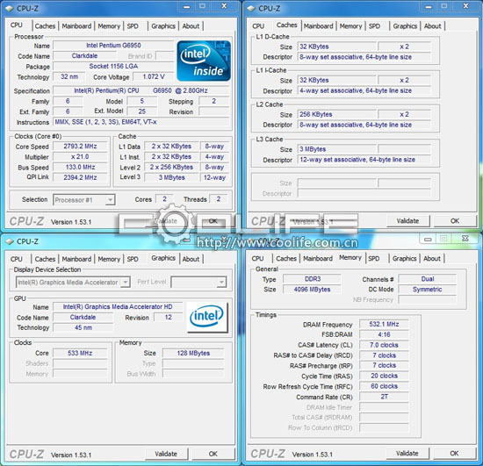Open About tab in the Memory-tab window
Image resolution: width=483 pixels, height=466 pixels.
(x=432, y=259)
